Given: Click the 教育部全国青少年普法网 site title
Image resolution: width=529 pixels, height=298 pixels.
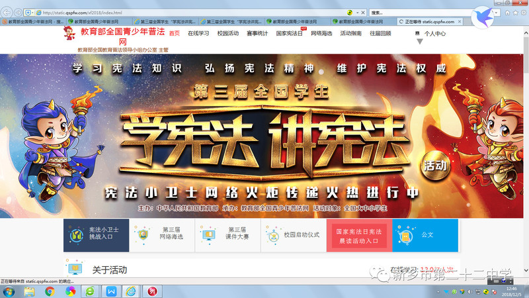Looking at the screenshot, I should tap(122, 36).
